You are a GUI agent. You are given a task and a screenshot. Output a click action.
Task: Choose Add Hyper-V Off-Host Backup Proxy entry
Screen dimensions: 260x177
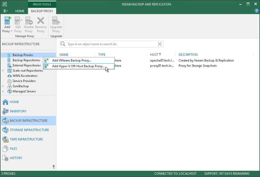tap(79, 66)
